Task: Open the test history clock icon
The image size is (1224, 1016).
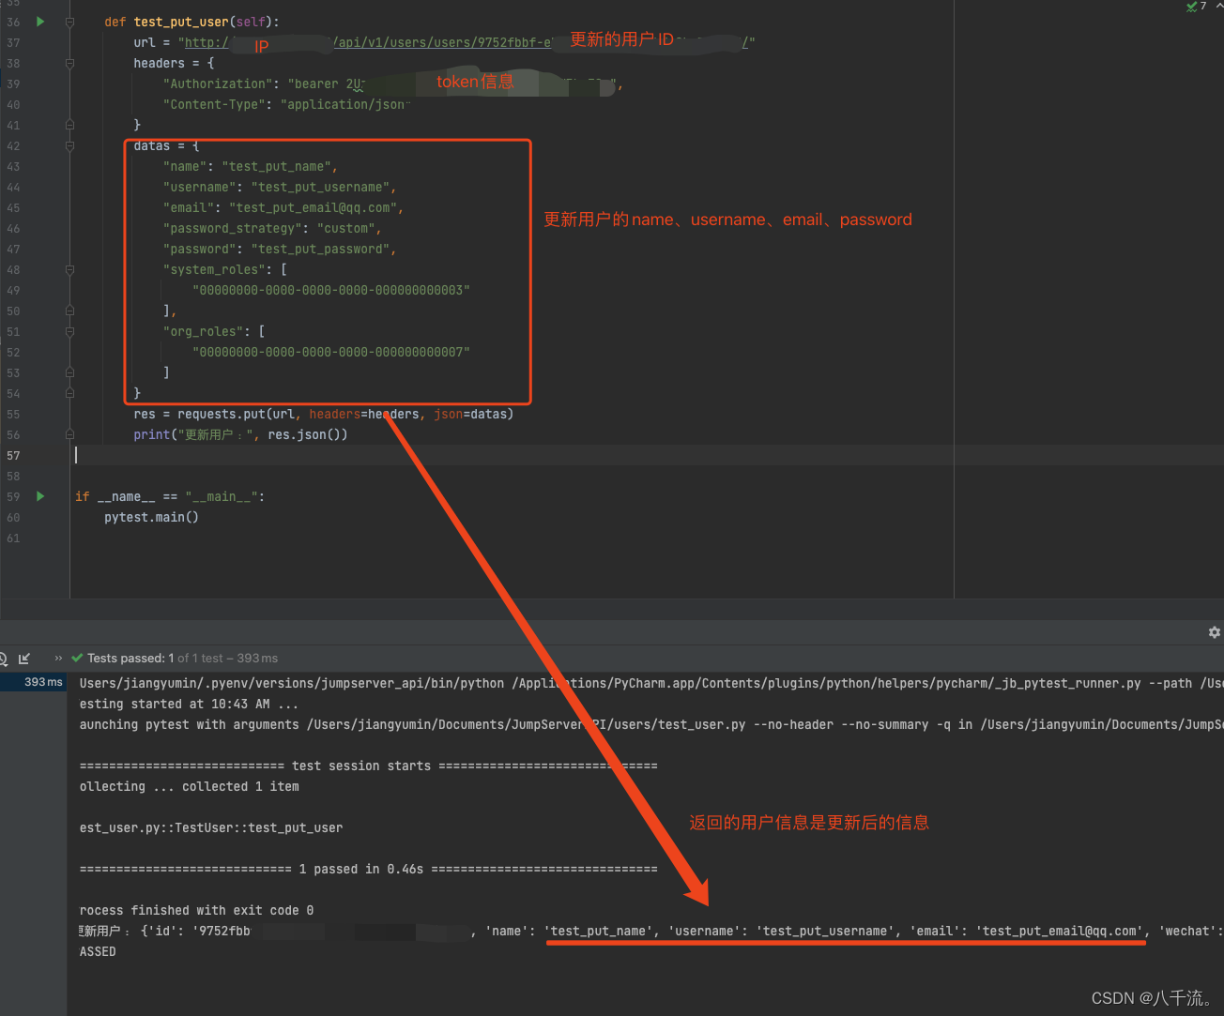Action: [3, 659]
